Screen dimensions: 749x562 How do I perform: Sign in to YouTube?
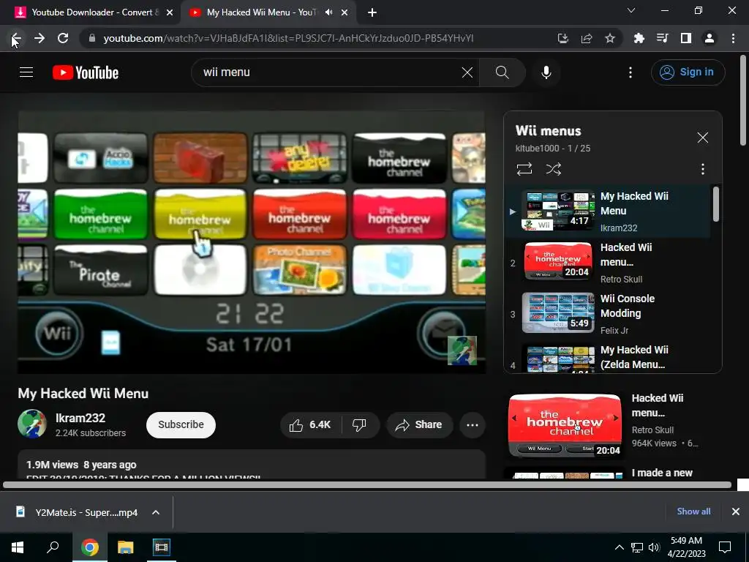tap(688, 72)
